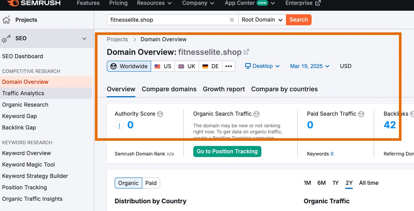Image resolution: width=414 pixels, height=211 pixels.
Task: Click the globe icon beside Paid Search Traffic
Action: 361,114
